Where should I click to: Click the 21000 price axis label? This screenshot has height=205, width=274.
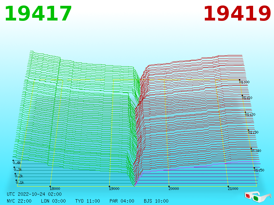pyautogui.click(x=233, y=189)
